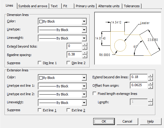Enable Suppress Ext line 2

pos(68,110)
